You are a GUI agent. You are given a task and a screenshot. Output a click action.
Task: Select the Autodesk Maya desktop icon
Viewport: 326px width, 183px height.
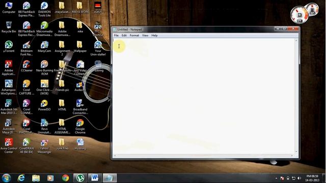pos(9,127)
